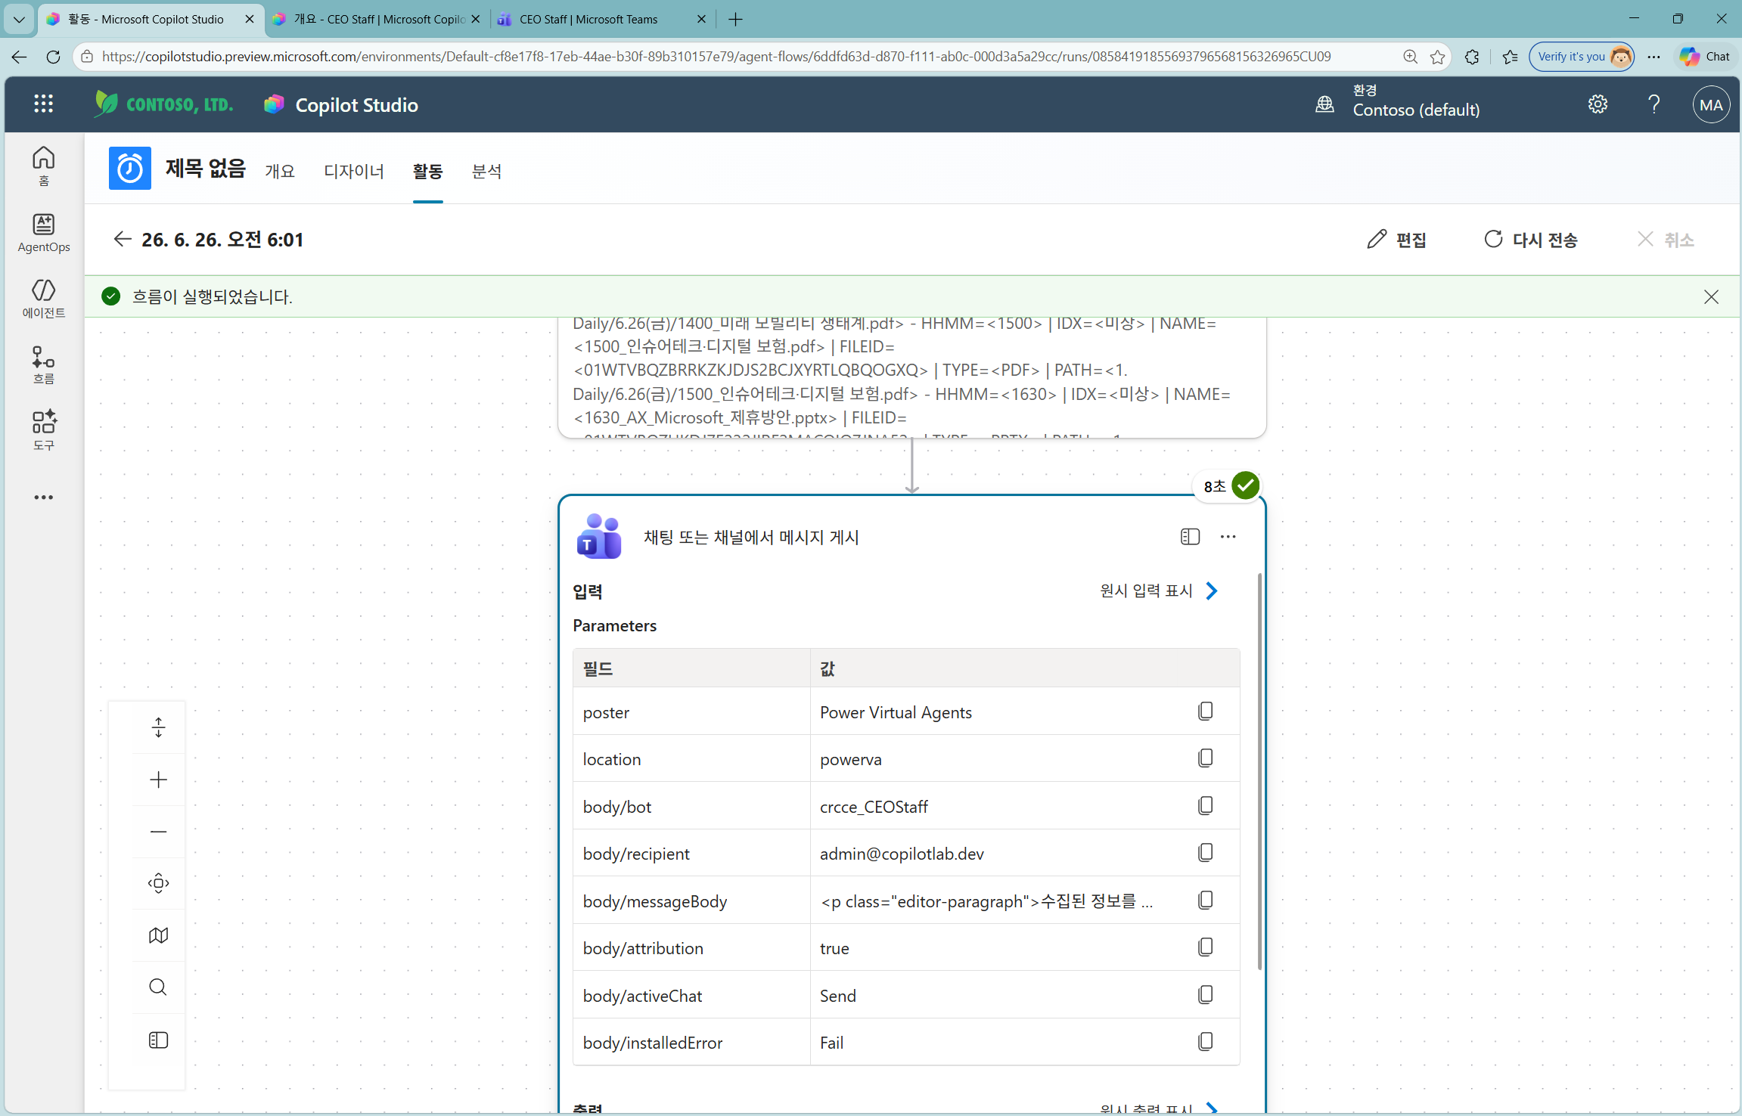Open the Tools (도구) sidebar item
1742x1116 pixels.
click(x=44, y=430)
